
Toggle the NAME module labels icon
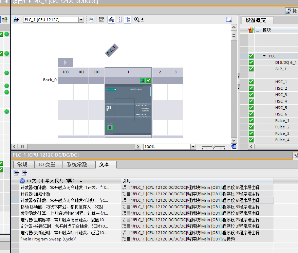(101, 19)
